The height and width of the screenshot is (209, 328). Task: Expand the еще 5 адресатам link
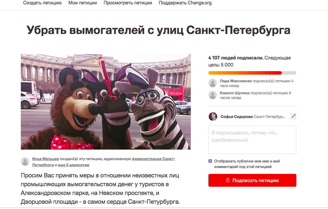tap(74, 165)
